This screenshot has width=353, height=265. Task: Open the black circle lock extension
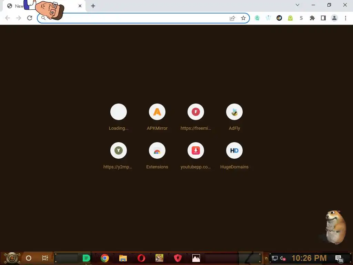[x=279, y=18]
